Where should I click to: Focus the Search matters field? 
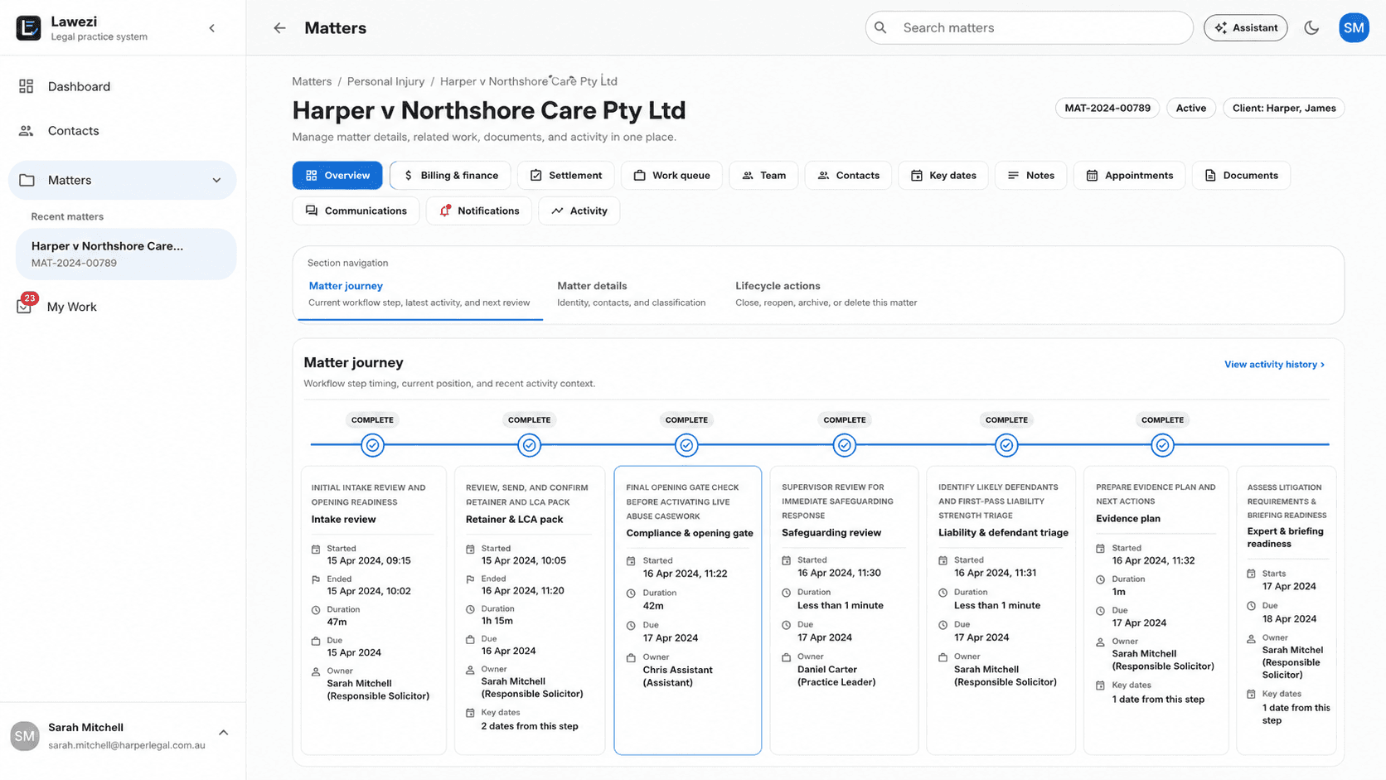1029,27
